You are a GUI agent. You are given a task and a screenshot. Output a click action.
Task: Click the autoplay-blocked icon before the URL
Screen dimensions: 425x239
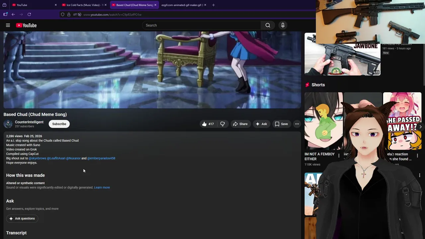pos(79,15)
